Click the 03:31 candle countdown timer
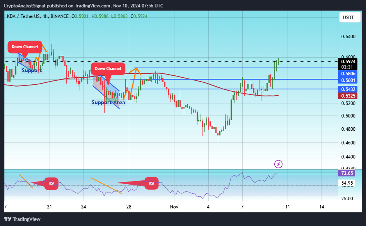366x226 pixels. [x=347, y=67]
